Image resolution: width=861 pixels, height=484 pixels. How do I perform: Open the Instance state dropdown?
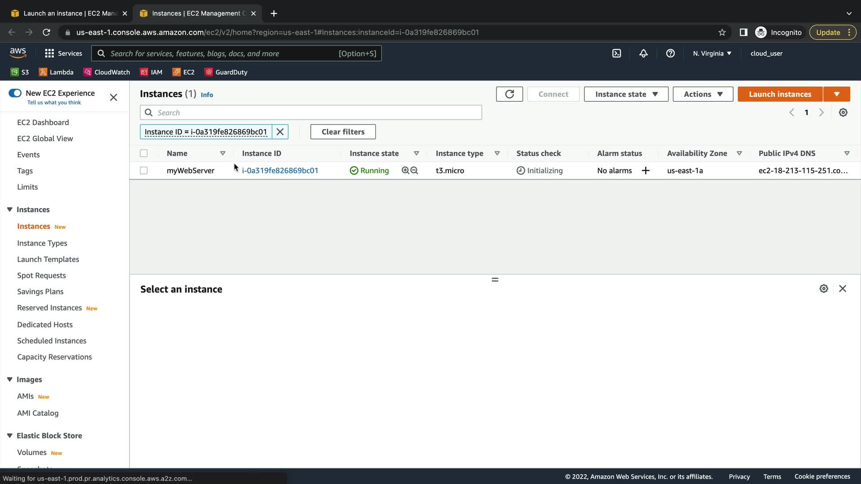coord(626,94)
